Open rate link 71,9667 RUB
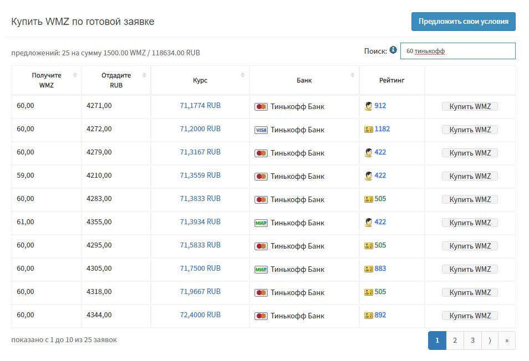Viewport: 529px width, 361px height. 200,292
